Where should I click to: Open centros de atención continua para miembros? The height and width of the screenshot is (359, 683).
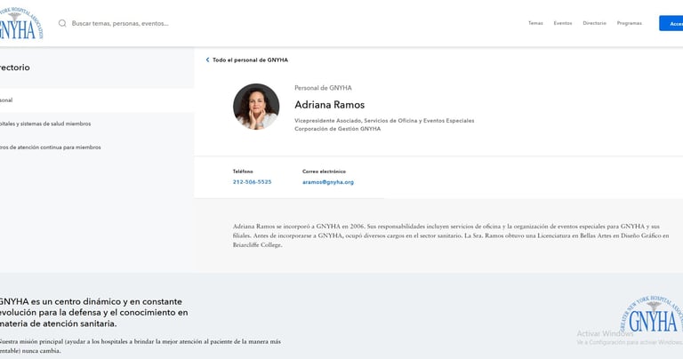[x=50, y=148]
